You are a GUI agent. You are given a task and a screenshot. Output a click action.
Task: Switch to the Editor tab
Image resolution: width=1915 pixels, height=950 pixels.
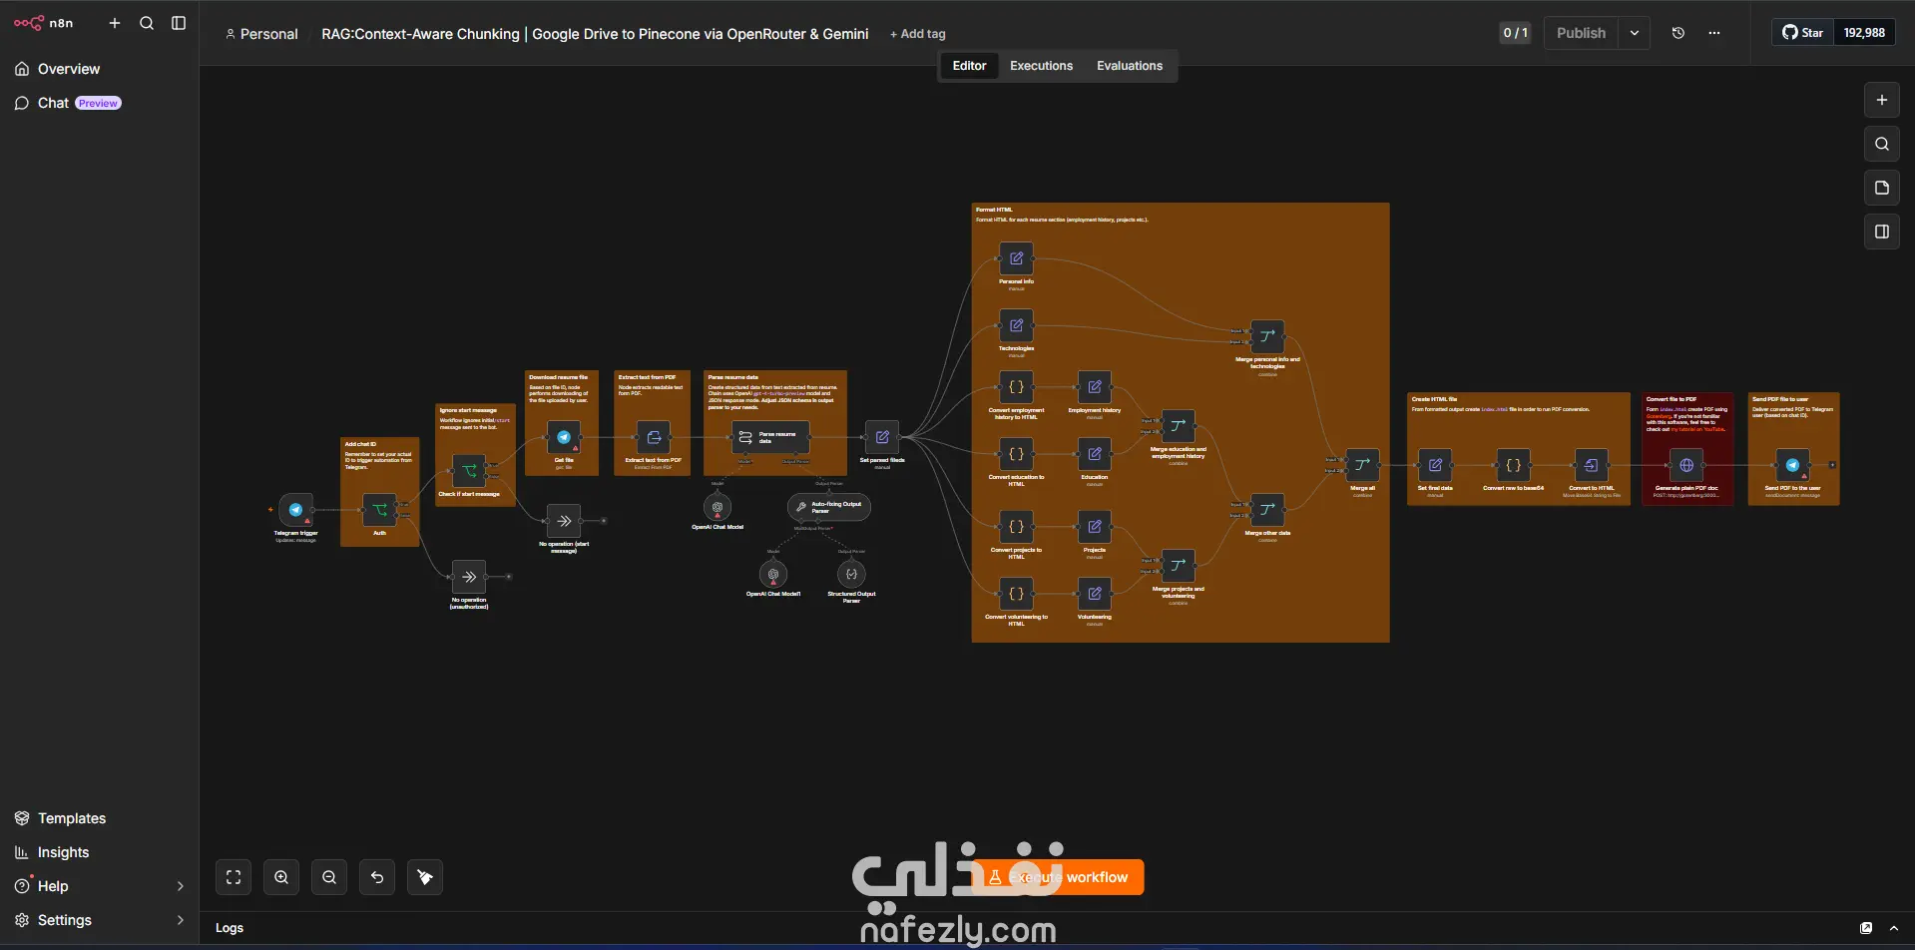coord(969,66)
